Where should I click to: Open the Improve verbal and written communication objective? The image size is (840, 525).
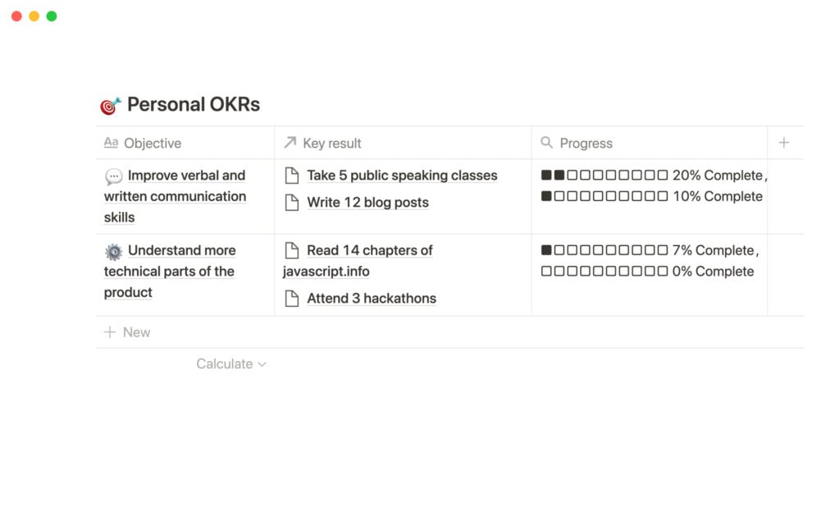(175, 196)
